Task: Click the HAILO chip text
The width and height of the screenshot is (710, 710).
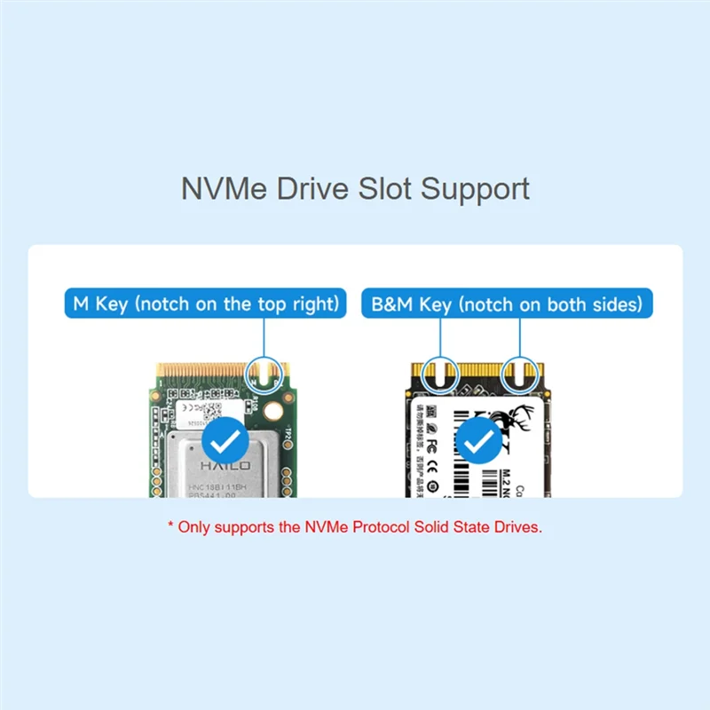Action: (x=225, y=466)
